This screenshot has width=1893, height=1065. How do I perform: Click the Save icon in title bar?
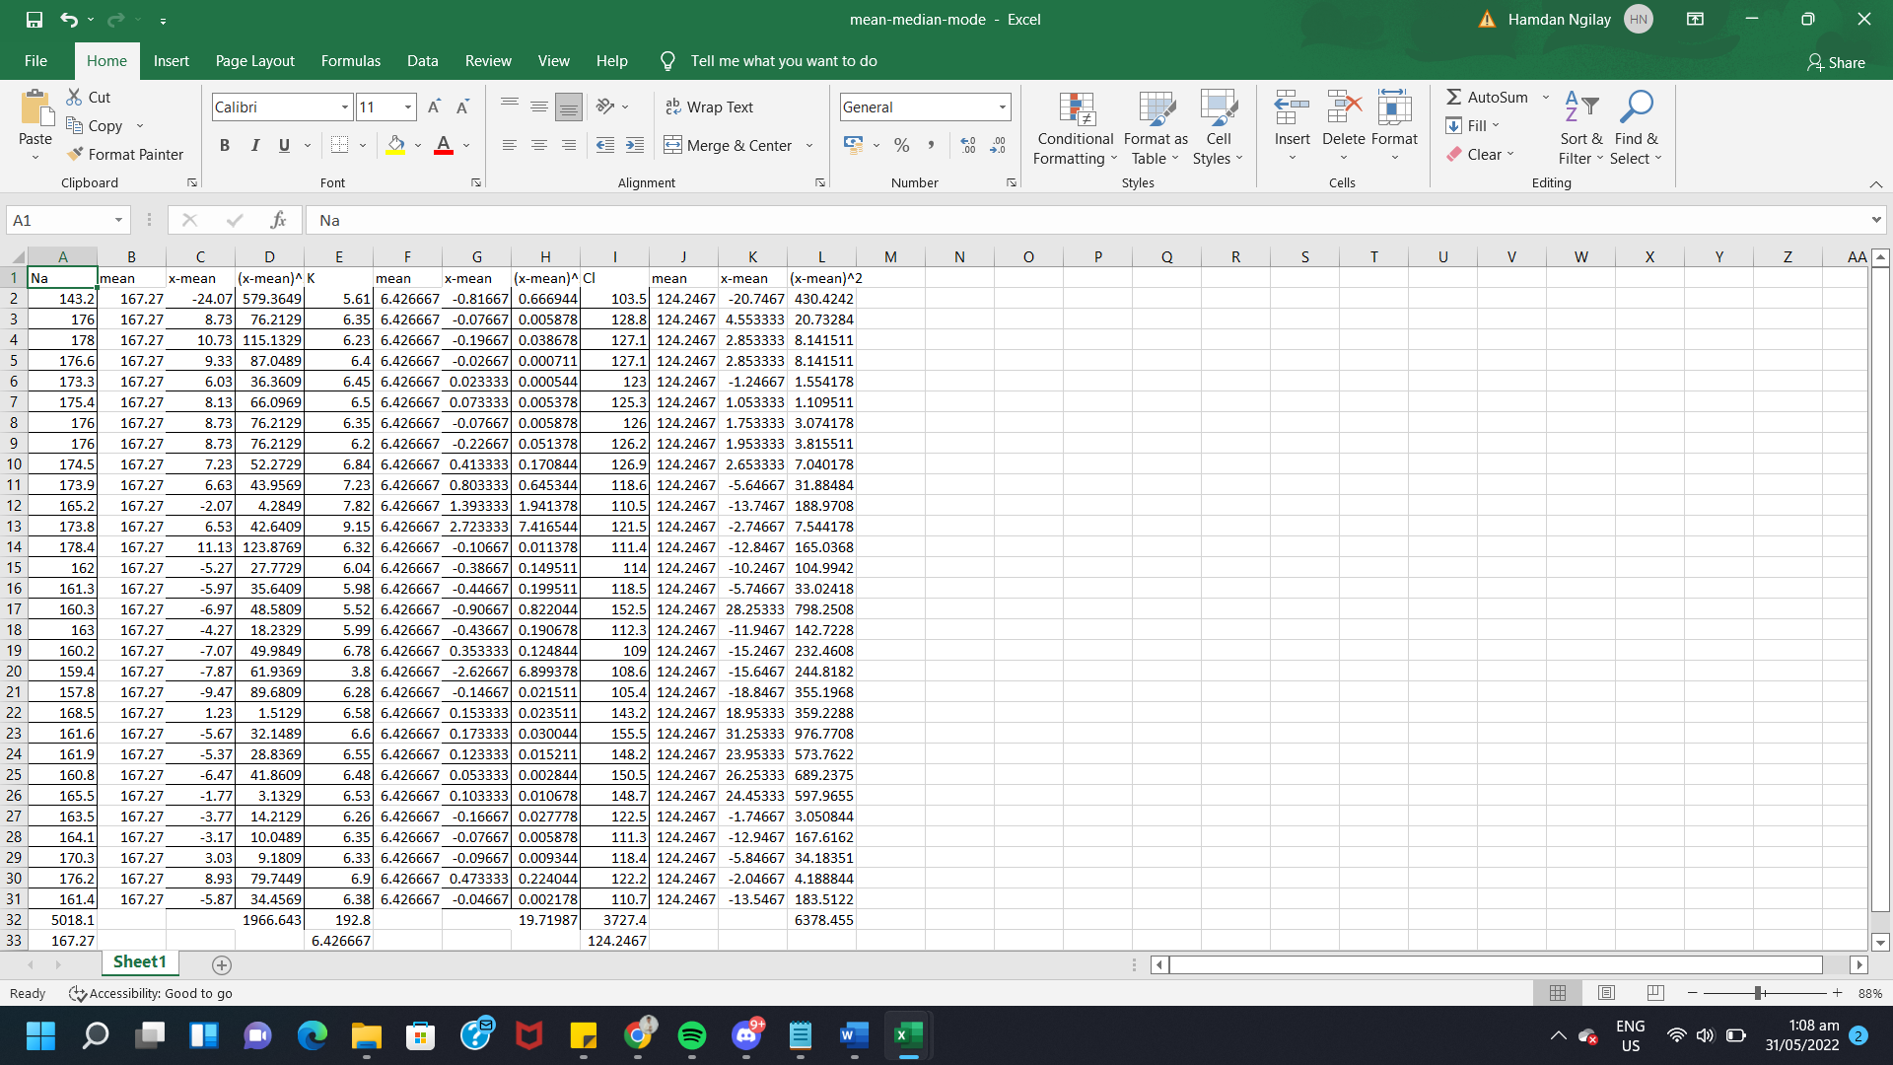(x=35, y=20)
